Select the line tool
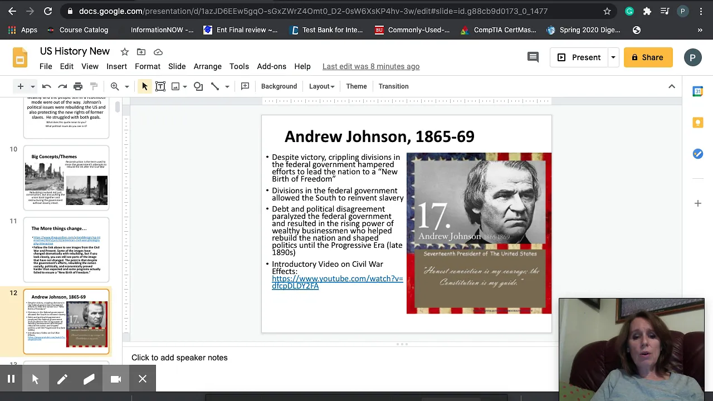 [x=215, y=86]
